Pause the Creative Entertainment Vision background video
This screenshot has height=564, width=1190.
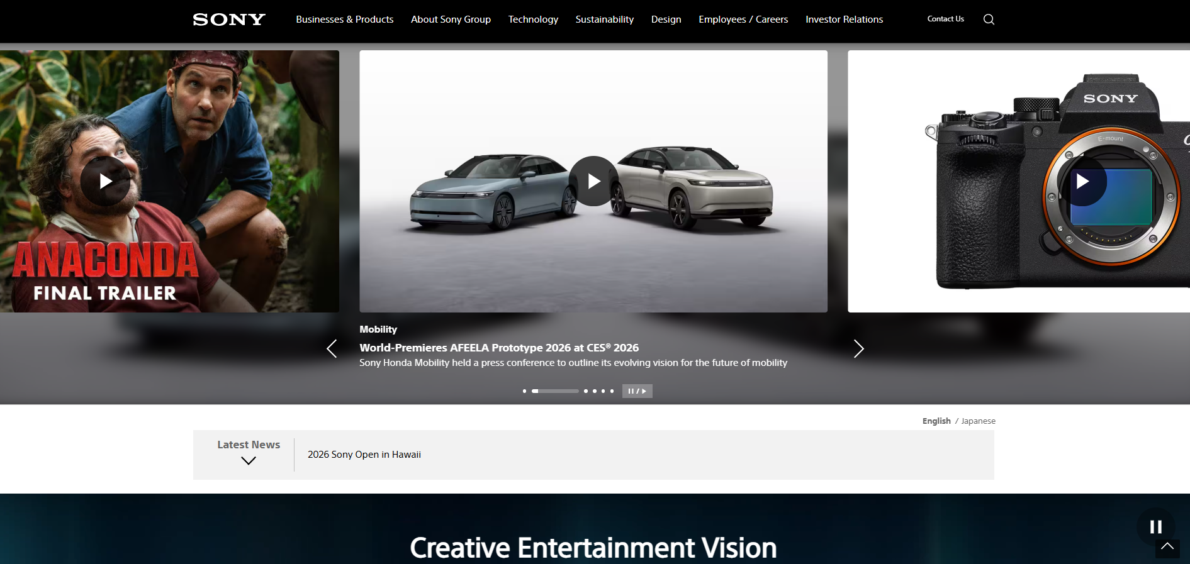(1155, 526)
